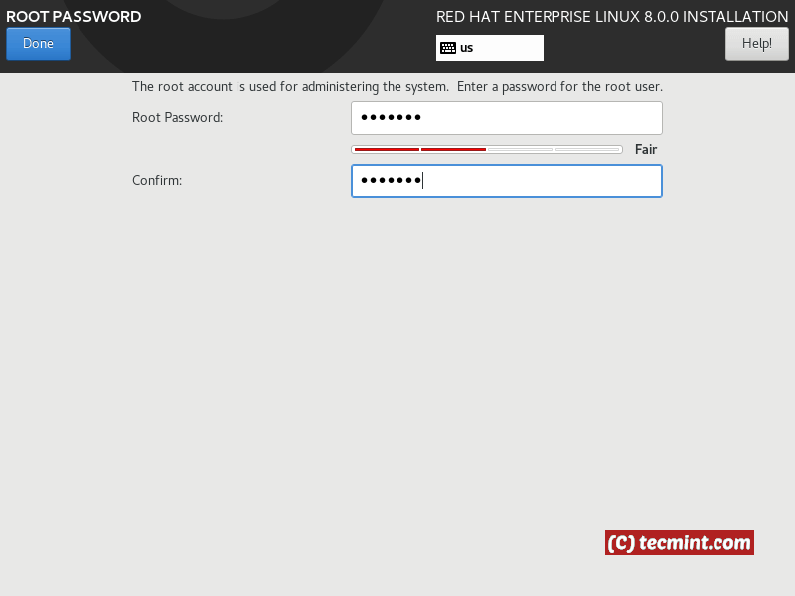Click the keyboard layout icon
The image size is (795, 596).
click(448, 48)
